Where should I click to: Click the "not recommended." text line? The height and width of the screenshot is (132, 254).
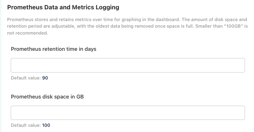(28, 33)
